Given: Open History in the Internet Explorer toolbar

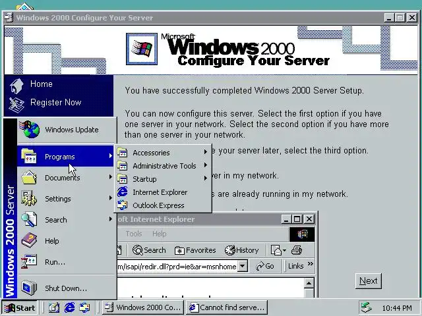Looking at the screenshot, I should pyautogui.click(x=242, y=250).
